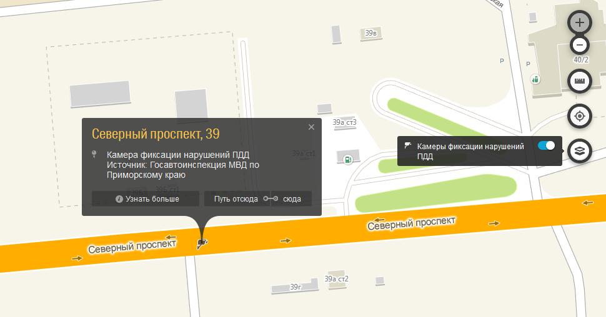Click the 39в building label
Screen dimensions: 606x317
371,33
